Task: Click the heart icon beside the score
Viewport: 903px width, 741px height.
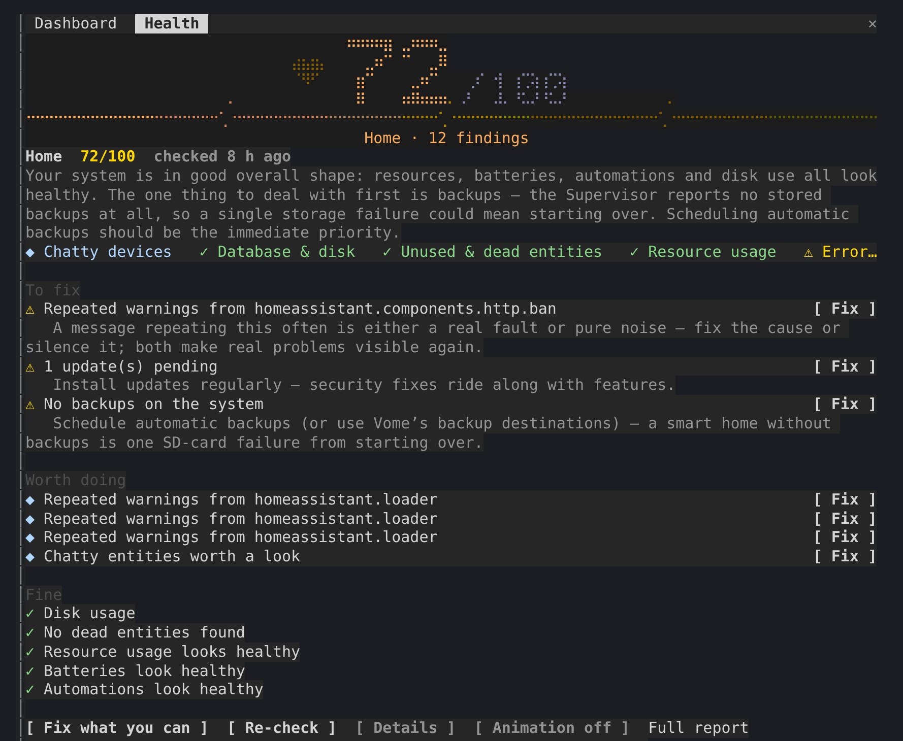Action: (x=308, y=71)
